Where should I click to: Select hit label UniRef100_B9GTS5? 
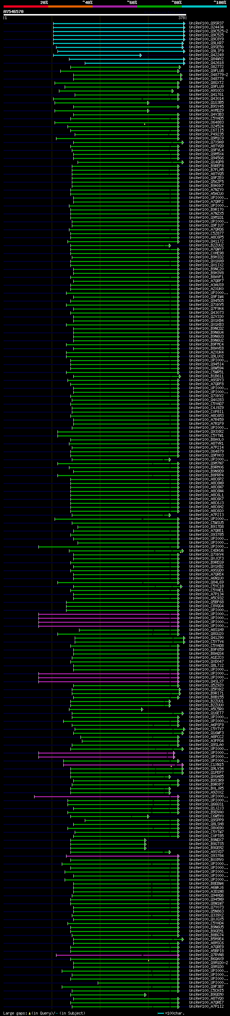pos(206,844)
